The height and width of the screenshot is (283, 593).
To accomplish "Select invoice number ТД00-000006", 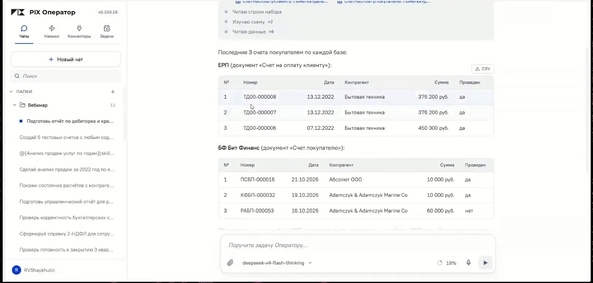I will coord(260,128).
